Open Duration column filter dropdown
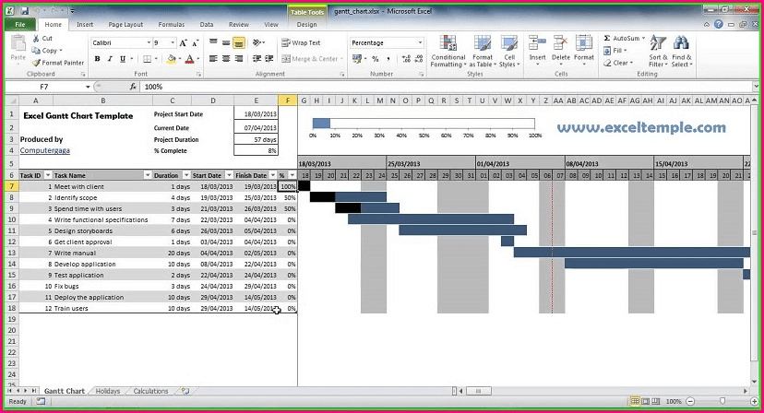Image resolution: width=764 pixels, height=413 pixels. (x=185, y=175)
